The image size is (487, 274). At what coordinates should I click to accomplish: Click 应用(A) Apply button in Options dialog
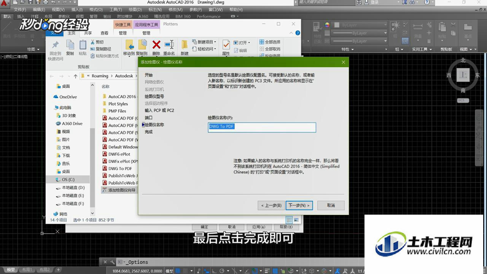(x=259, y=227)
